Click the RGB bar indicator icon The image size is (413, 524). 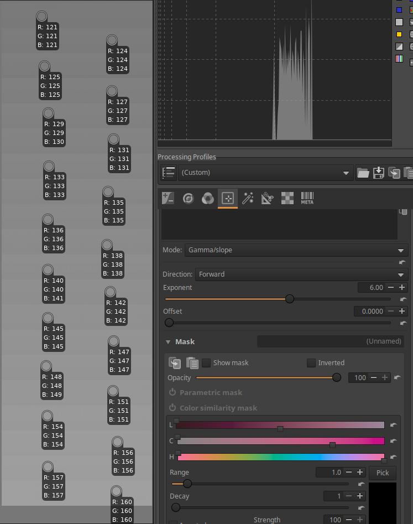pyautogui.click(x=399, y=59)
